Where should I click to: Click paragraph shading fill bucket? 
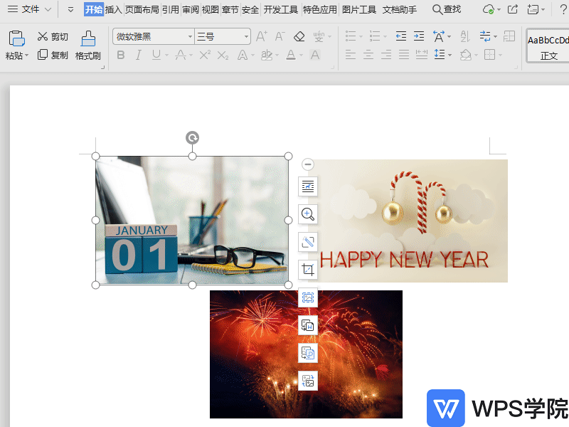(466, 56)
